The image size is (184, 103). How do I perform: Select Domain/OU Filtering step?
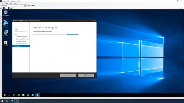(22, 39)
